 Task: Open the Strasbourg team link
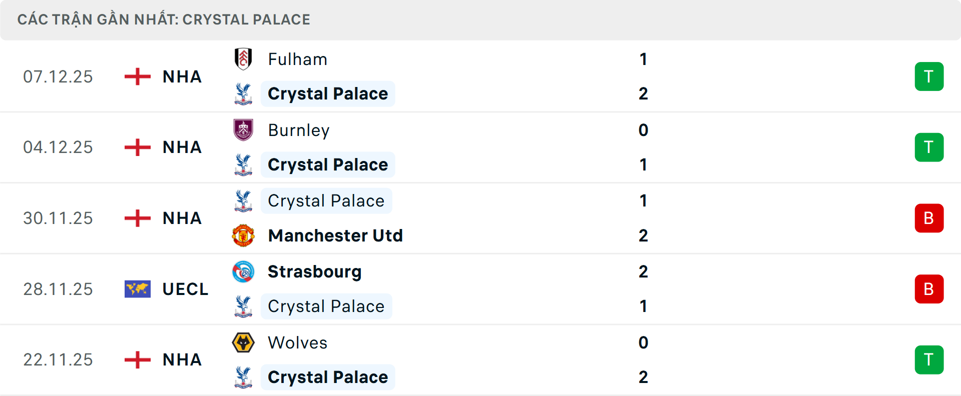coord(314,271)
